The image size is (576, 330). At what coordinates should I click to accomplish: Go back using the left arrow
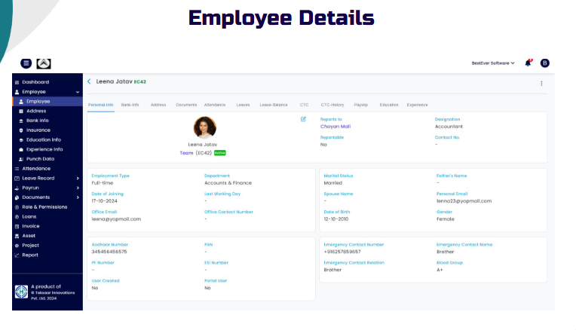coord(89,81)
